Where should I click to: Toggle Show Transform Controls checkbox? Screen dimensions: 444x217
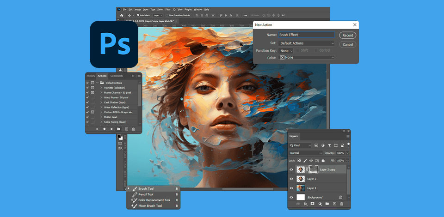point(167,15)
